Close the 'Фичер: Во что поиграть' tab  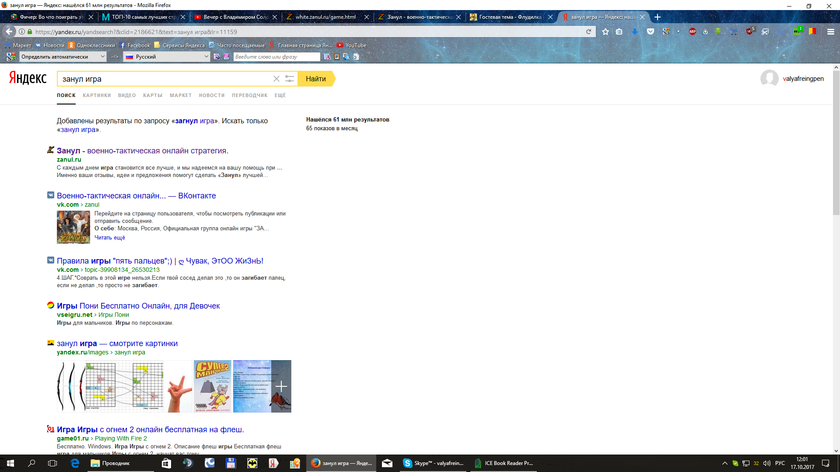(x=91, y=17)
